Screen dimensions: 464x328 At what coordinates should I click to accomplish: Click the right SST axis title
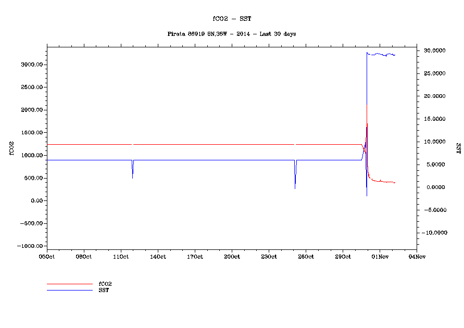(x=458, y=148)
